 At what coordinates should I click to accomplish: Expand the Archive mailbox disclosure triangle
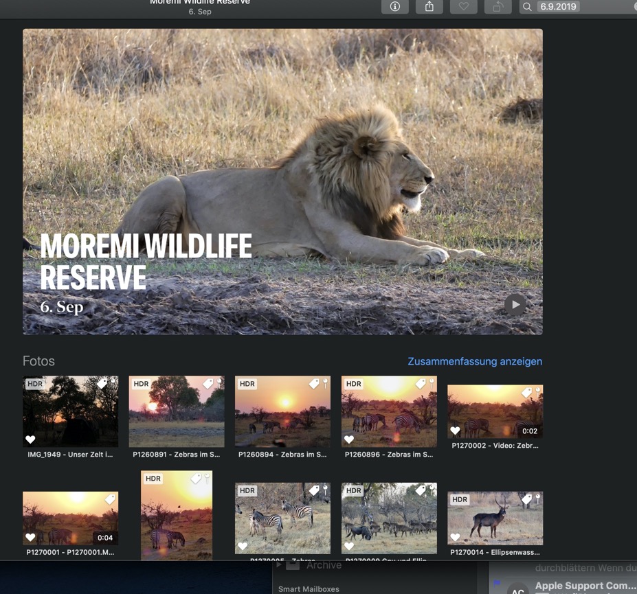(x=280, y=565)
